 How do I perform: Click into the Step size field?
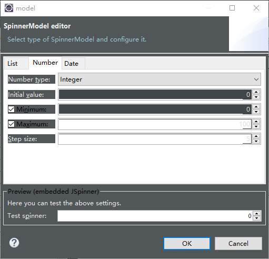tap(155, 139)
